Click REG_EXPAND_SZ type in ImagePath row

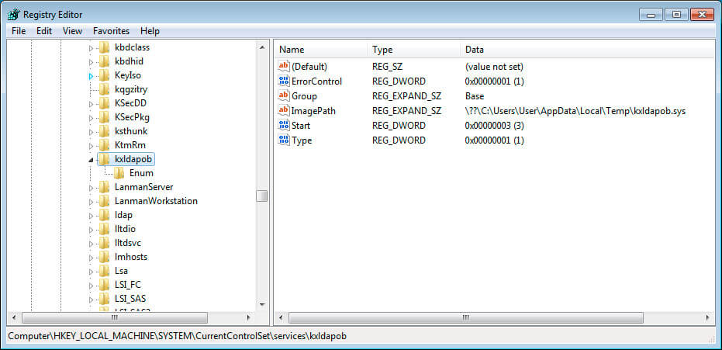406,111
